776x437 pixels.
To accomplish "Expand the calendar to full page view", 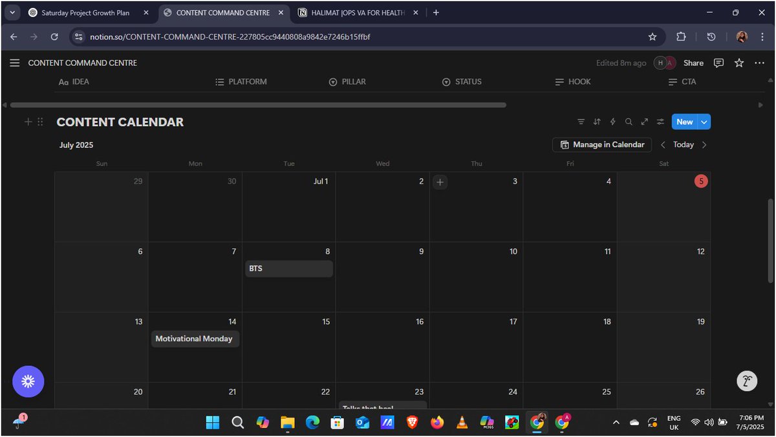I will [x=644, y=122].
